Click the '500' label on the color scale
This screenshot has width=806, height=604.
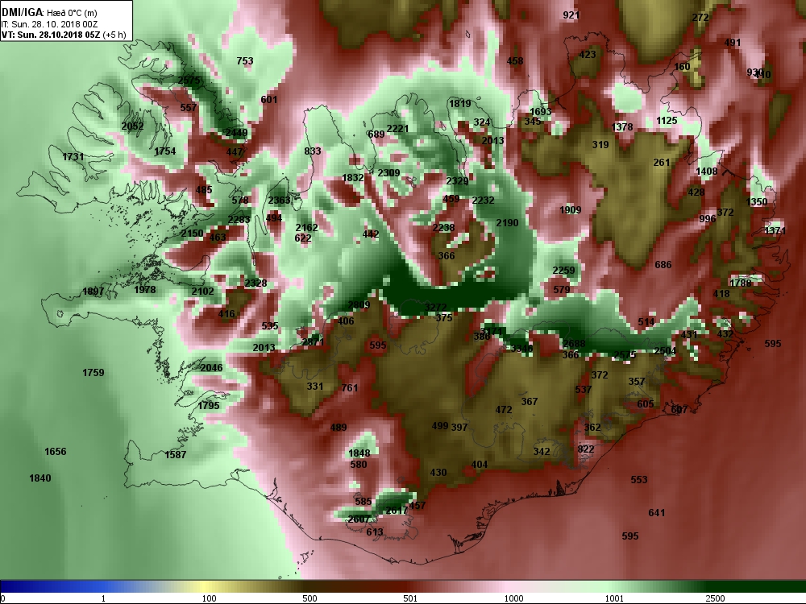coord(310,598)
